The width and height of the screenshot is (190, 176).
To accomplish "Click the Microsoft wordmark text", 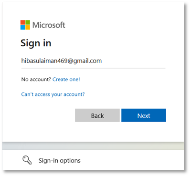I will (49, 25).
